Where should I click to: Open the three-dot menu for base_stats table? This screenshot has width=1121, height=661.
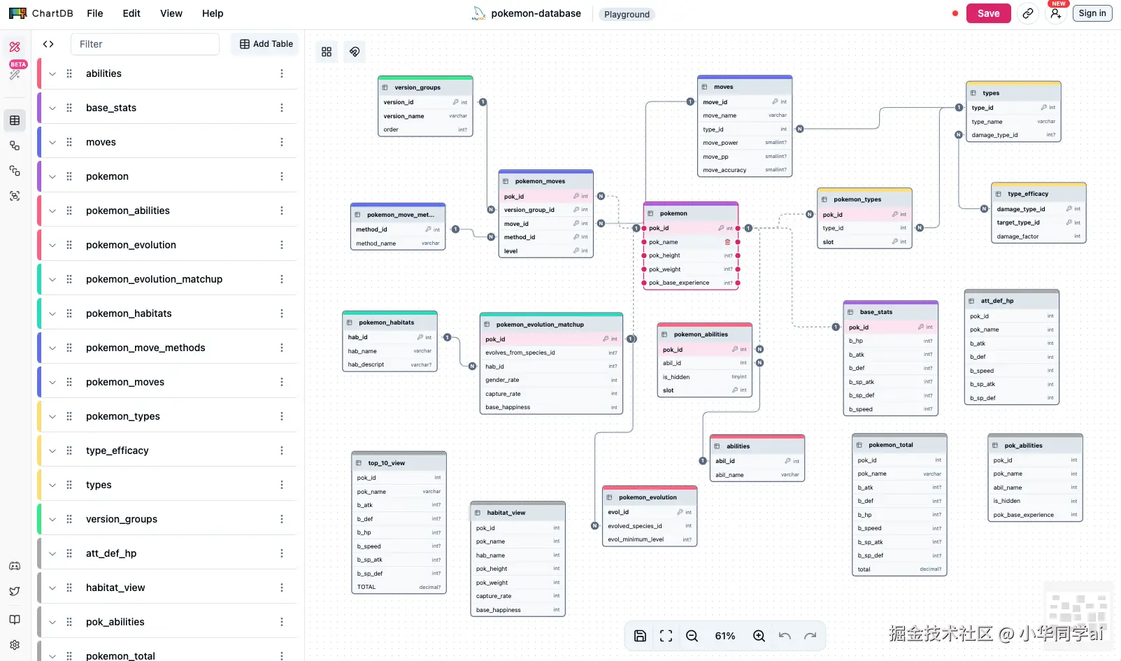(282, 108)
